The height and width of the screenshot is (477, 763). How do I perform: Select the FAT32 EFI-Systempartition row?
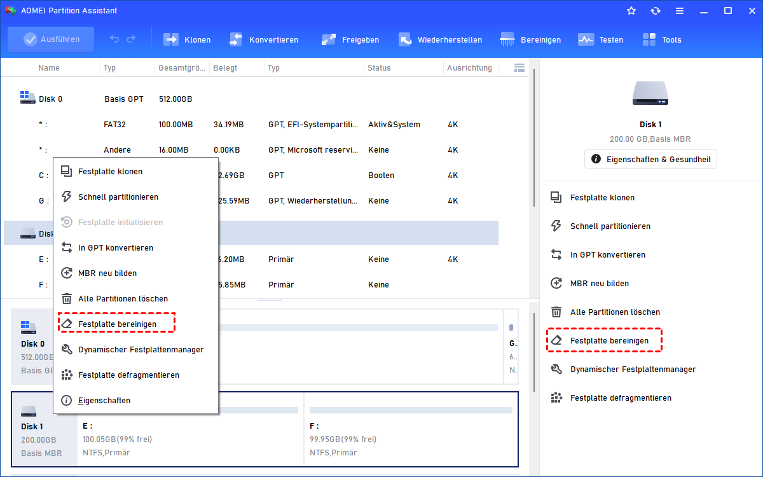pyautogui.click(x=251, y=125)
